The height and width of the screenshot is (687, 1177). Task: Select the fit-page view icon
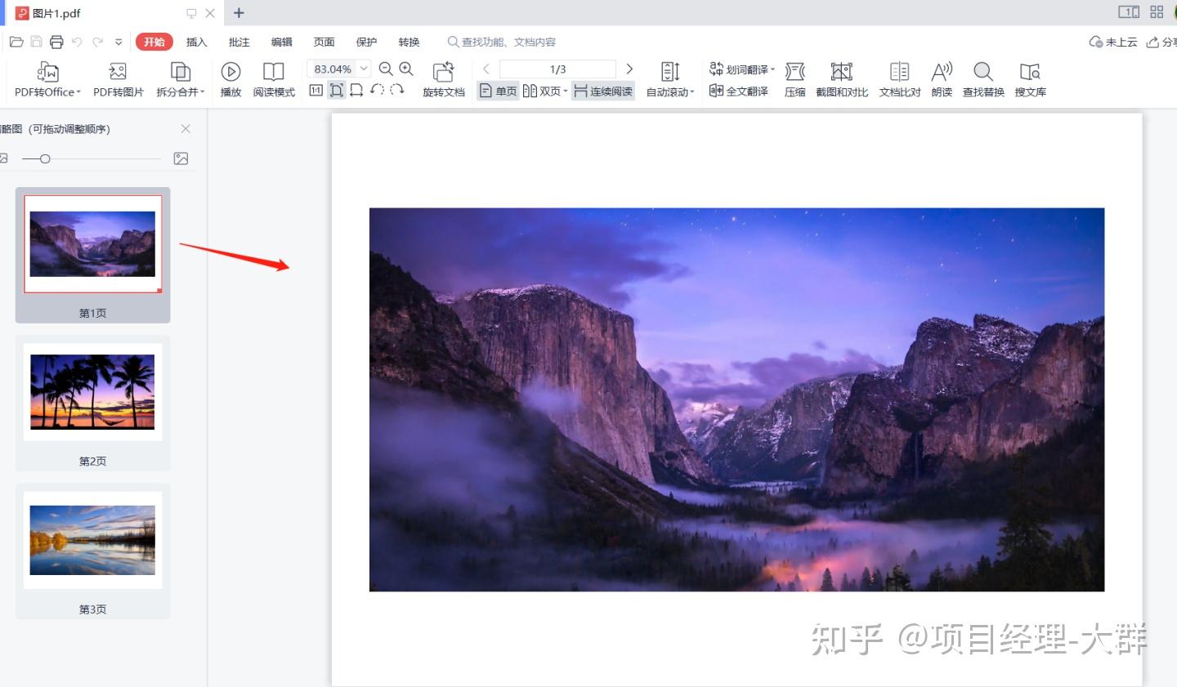(337, 90)
